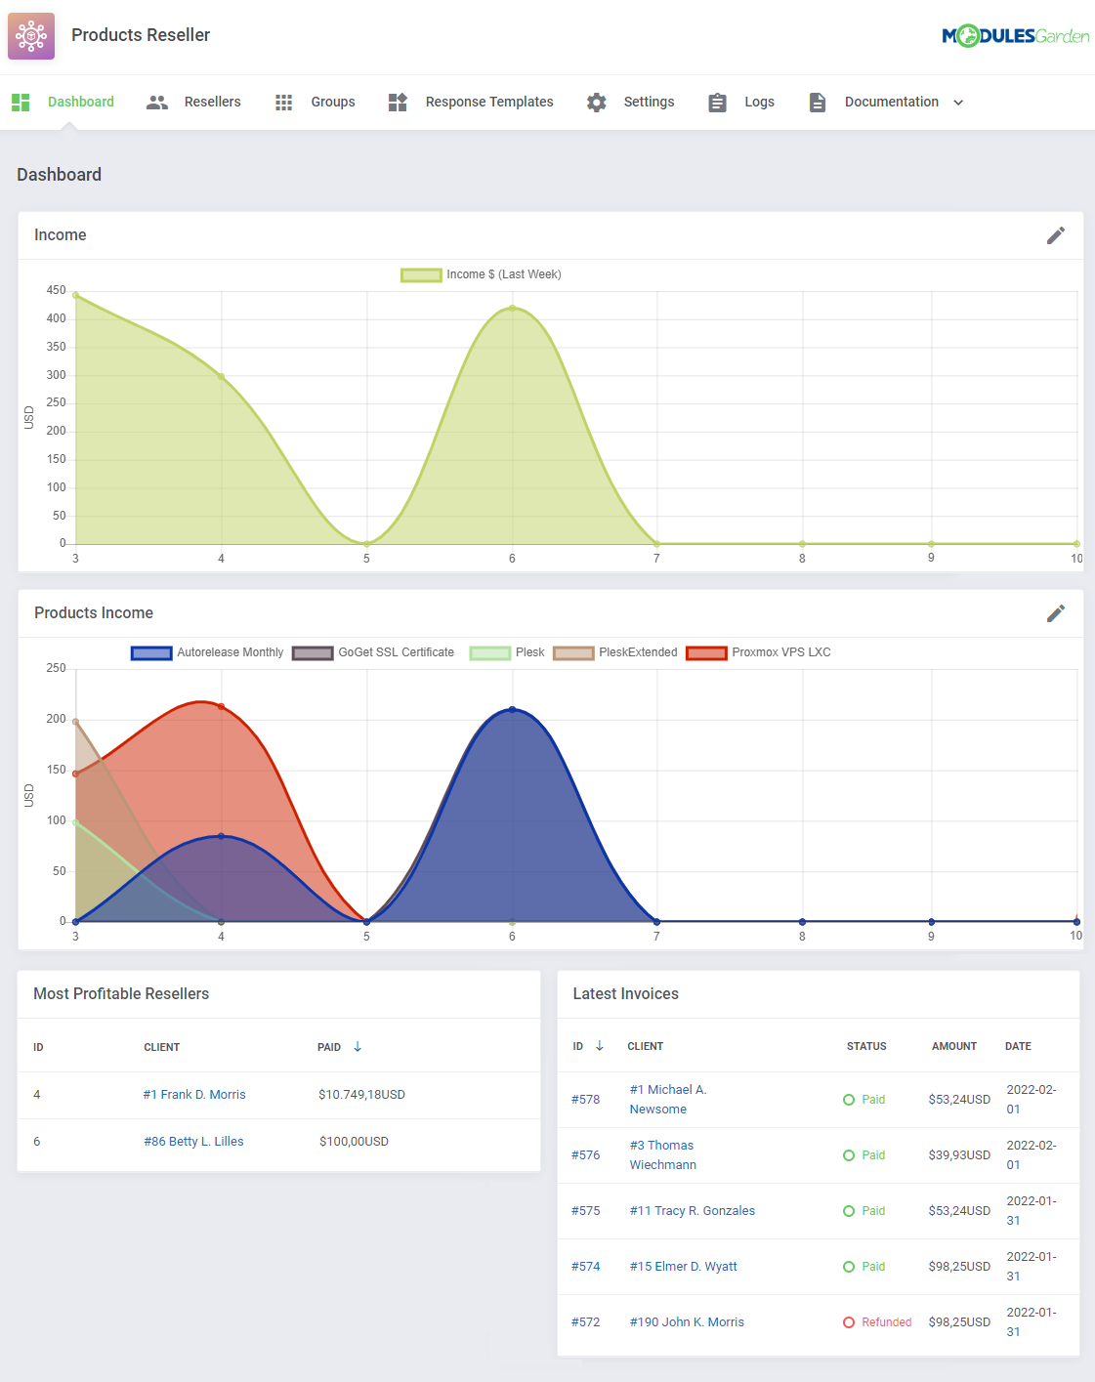Open client #3 Thomas Wiechmann
This screenshot has width=1095, height=1382.
click(662, 1155)
